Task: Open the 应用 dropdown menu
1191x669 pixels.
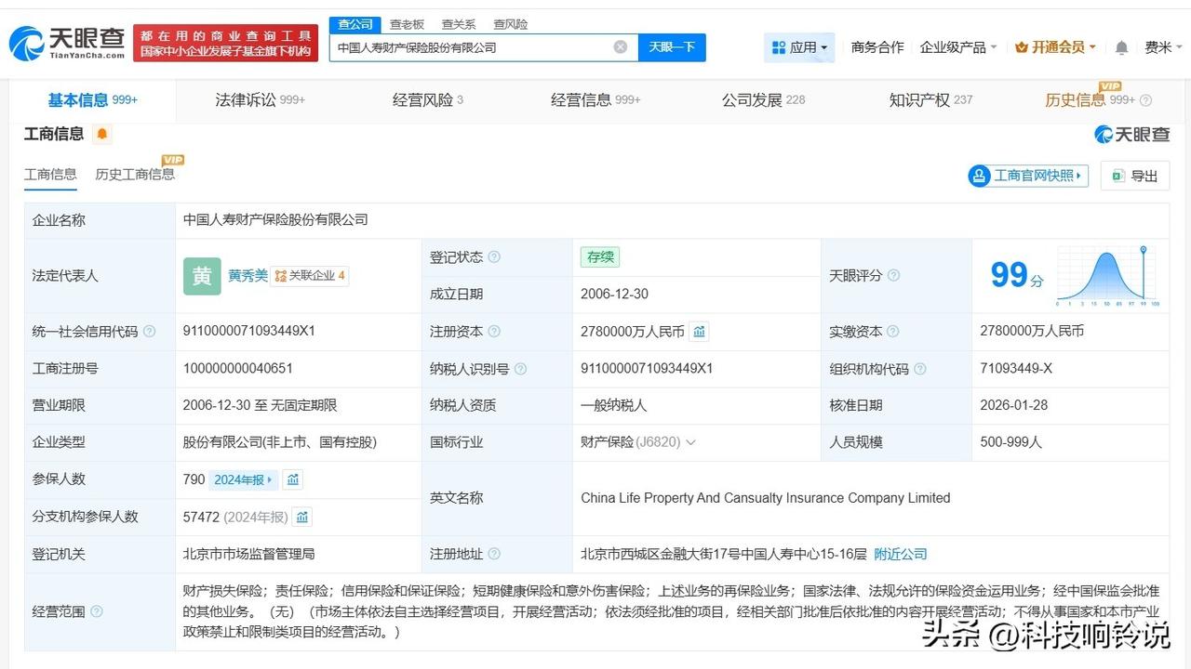Action: coord(799,47)
